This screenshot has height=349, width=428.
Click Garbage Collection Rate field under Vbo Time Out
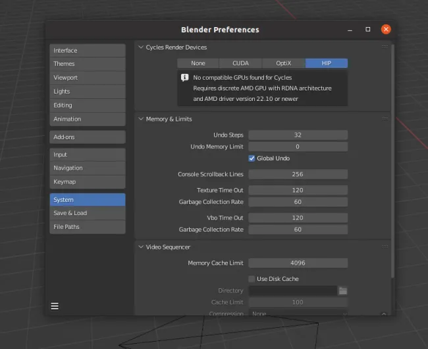pos(298,230)
